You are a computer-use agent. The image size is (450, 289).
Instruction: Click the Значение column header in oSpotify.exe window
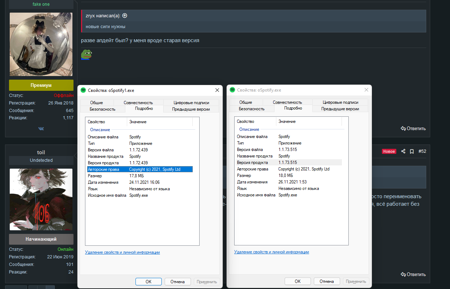pos(309,121)
